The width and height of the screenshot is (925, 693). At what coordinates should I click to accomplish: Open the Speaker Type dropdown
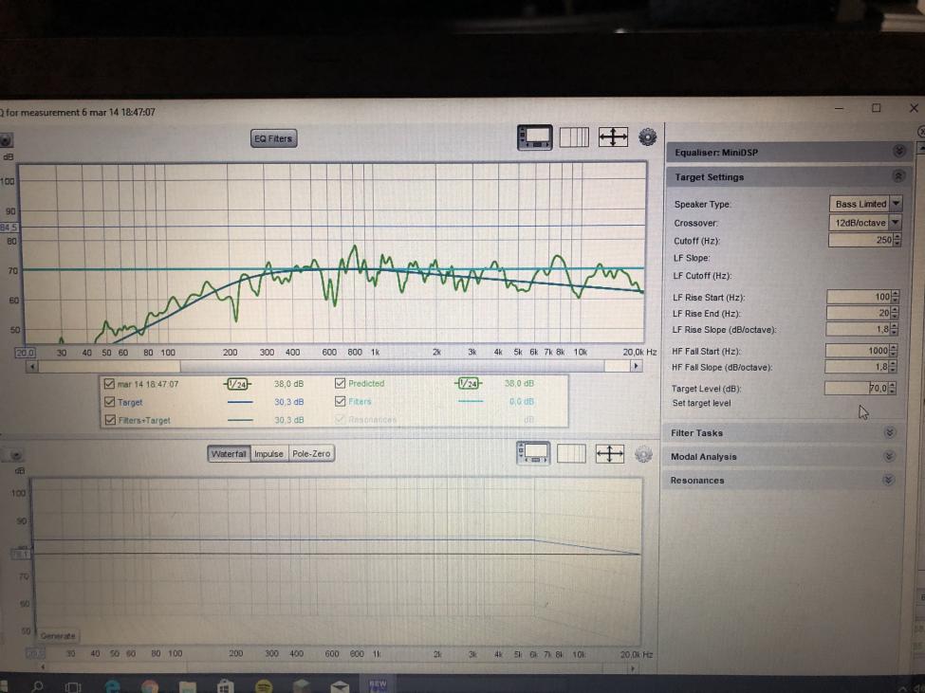(866, 204)
